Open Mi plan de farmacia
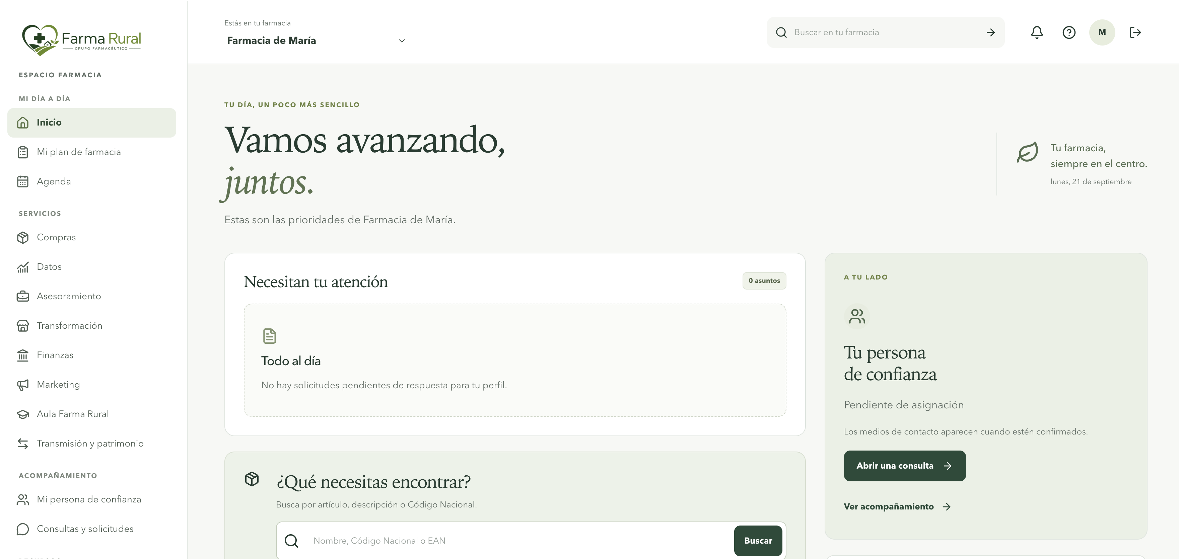 [x=91, y=152]
